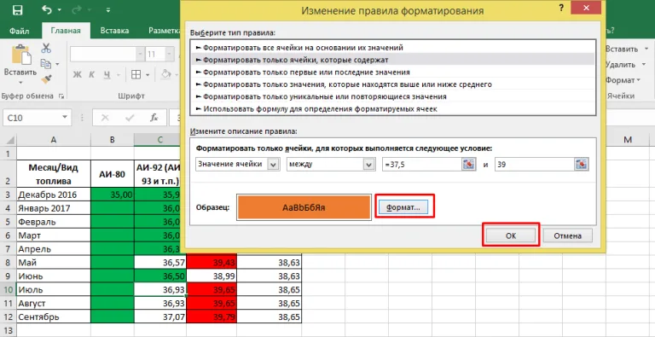The width and height of the screenshot is (655, 337).
Task: Click the Формат... button
Action: (403, 207)
